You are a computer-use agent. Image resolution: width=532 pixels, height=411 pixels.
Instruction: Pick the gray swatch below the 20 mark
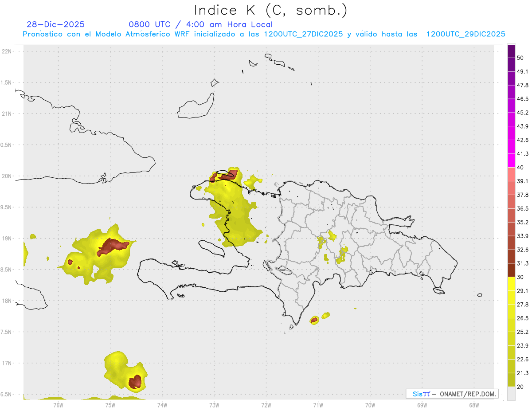click(x=511, y=394)
